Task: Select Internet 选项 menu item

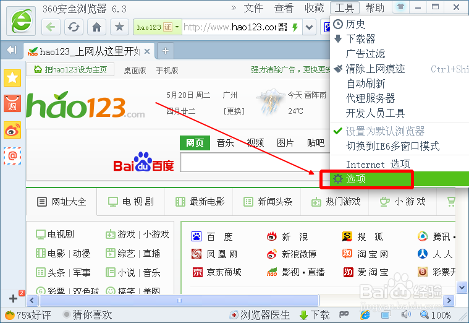Action: click(400, 164)
